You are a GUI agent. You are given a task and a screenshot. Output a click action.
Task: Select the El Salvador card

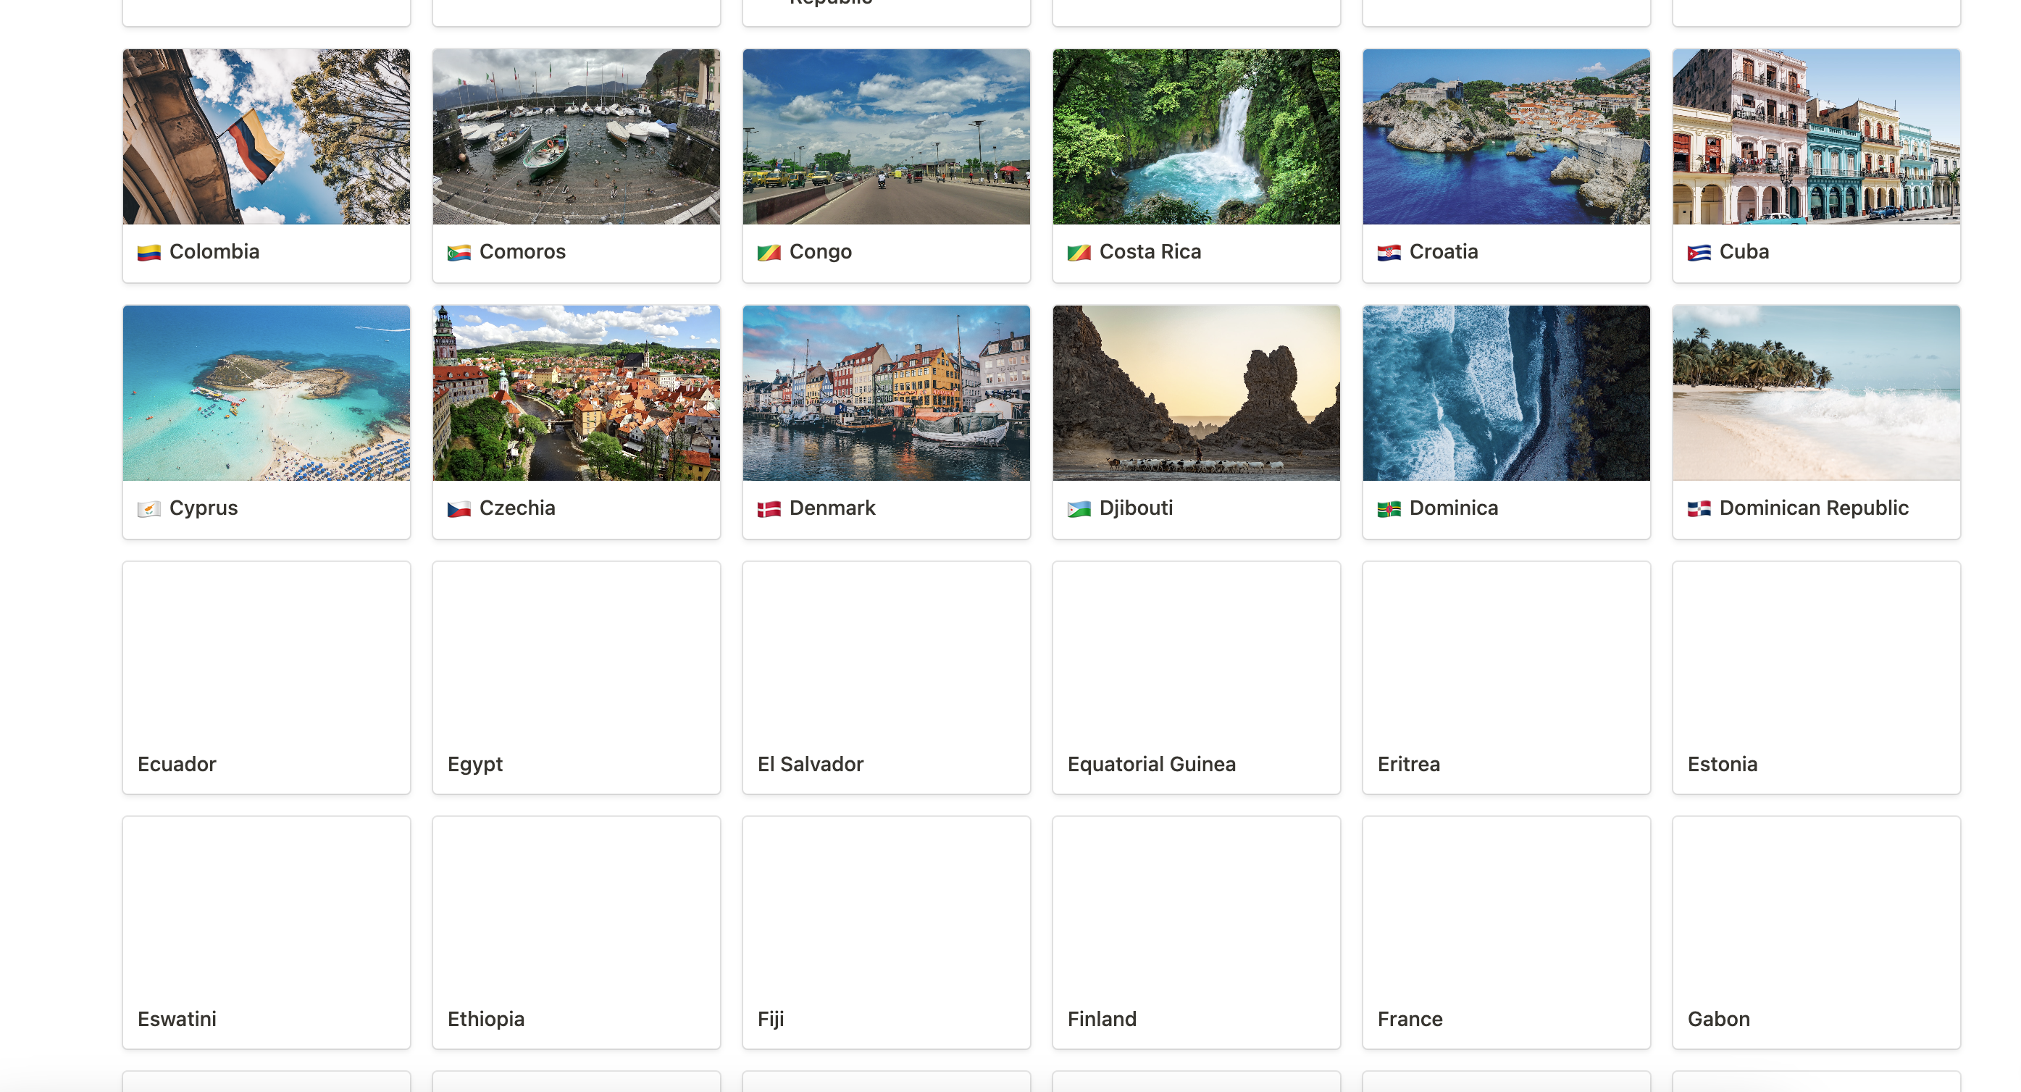(887, 678)
